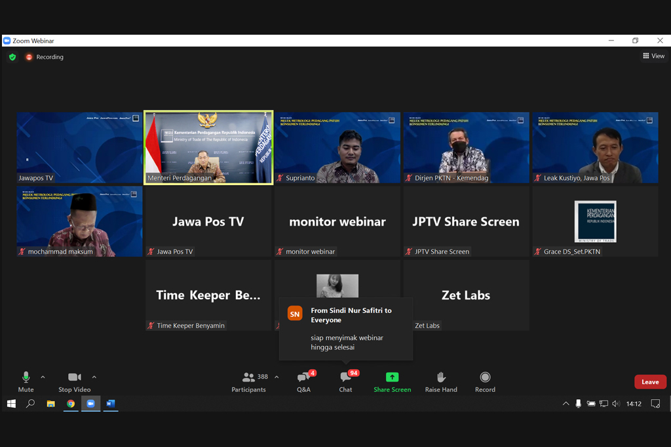Image resolution: width=671 pixels, height=447 pixels.
Task: Leave the webinar
Action: point(650,382)
